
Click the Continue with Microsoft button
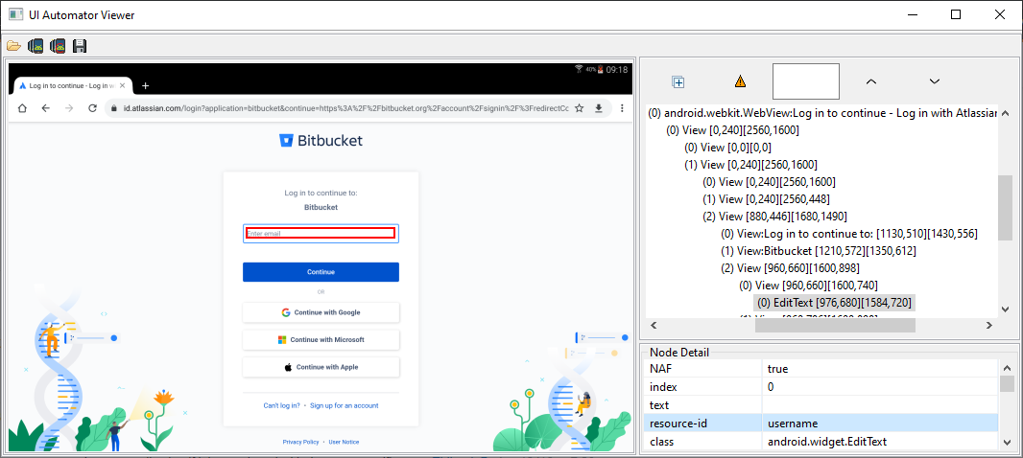(x=321, y=340)
